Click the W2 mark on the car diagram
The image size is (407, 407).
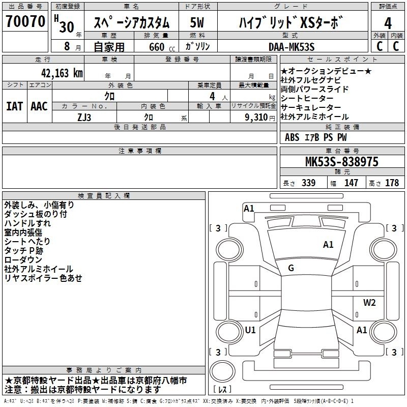coord(369,303)
